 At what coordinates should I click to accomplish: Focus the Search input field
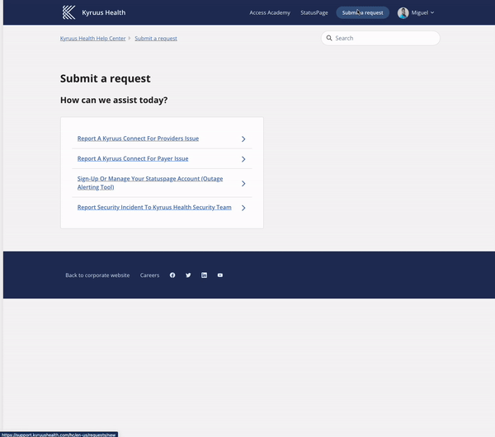[x=380, y=38]
